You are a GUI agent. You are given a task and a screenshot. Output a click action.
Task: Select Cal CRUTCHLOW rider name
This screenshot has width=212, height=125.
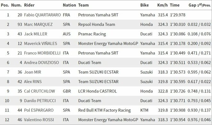(39, 91)
